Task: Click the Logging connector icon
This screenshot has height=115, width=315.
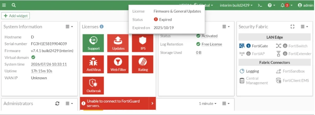Action: coord(242,71)
